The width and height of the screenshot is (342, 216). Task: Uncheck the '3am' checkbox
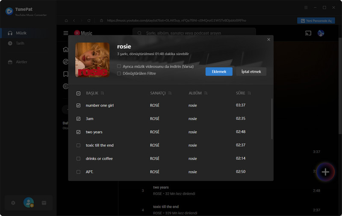(x=78, y=118)
